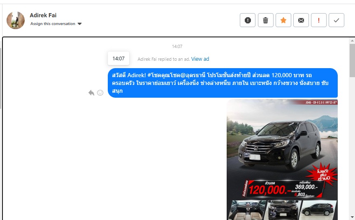The image size is (355, 220).
Task: Mark conversation as spam with exclamation icon
Action: [x=248, y=21]
